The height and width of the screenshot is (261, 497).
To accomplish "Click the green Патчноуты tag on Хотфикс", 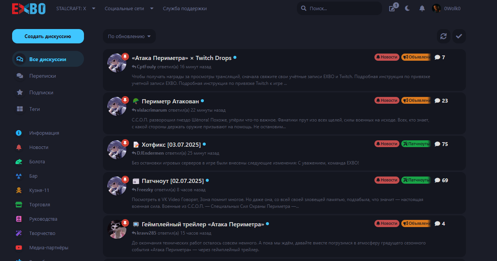I will click(416, 144).
